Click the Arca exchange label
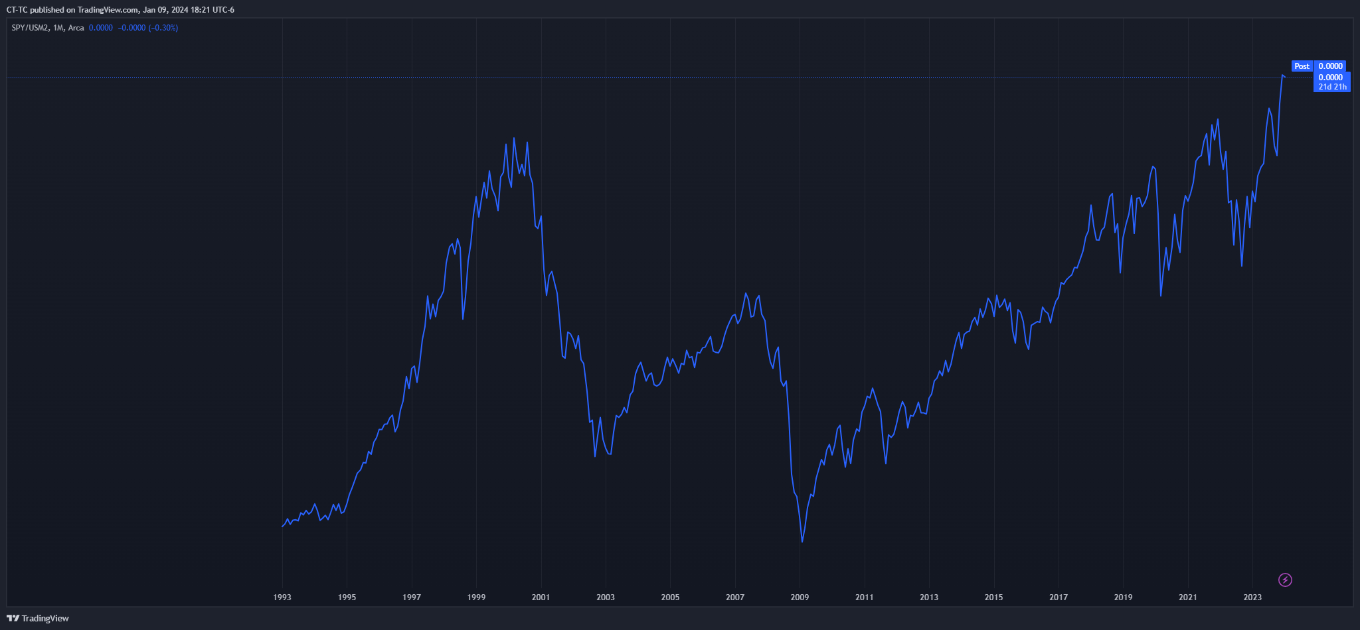 click(x=76, y=28)
